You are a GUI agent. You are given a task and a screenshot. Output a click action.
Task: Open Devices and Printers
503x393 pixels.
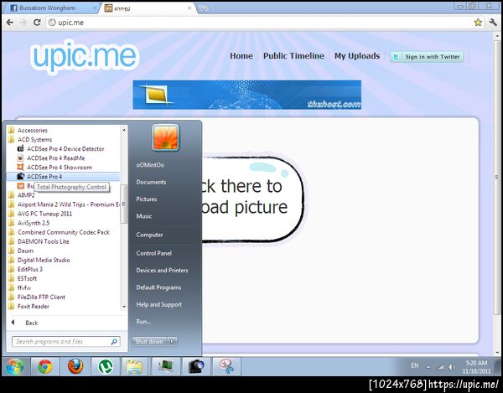(x=162, y=270)
